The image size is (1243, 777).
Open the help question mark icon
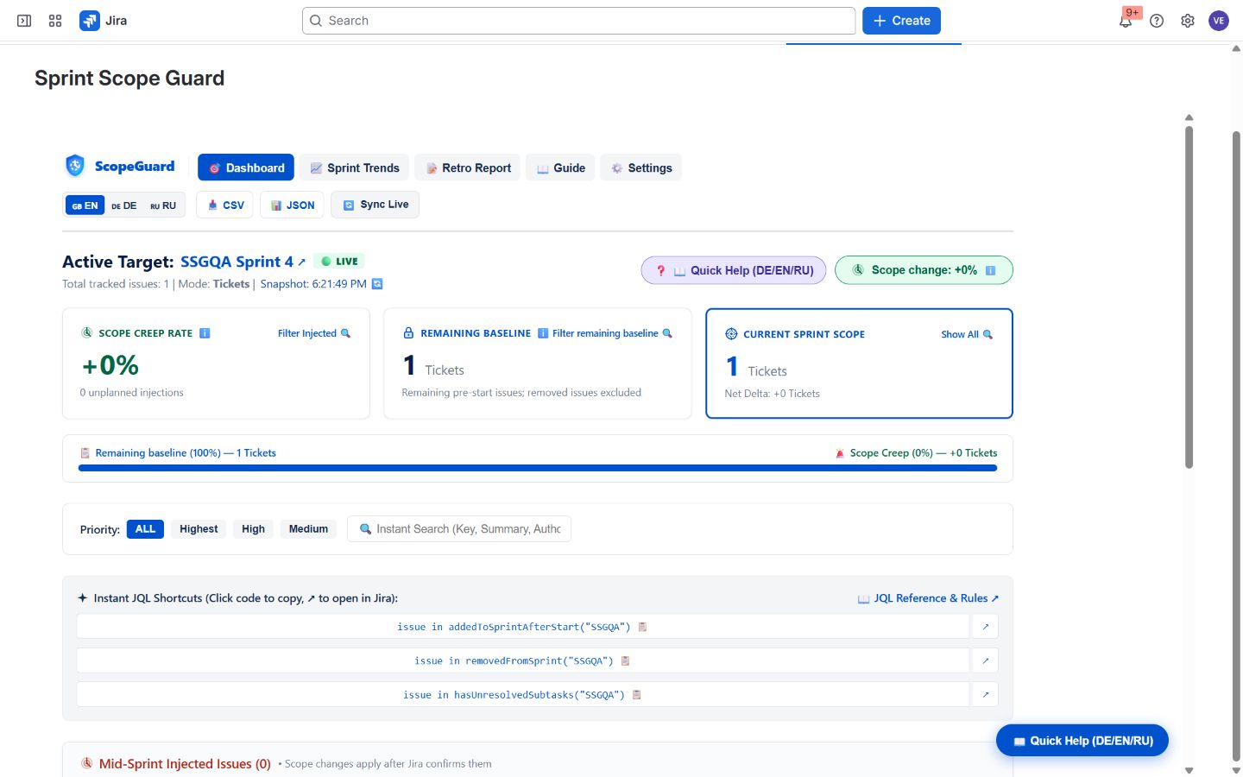(x=1157, y=21)
